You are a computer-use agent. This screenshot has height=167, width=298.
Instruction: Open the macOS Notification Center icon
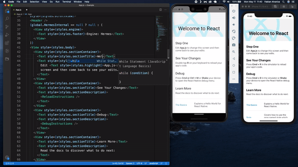coord(293,2)
